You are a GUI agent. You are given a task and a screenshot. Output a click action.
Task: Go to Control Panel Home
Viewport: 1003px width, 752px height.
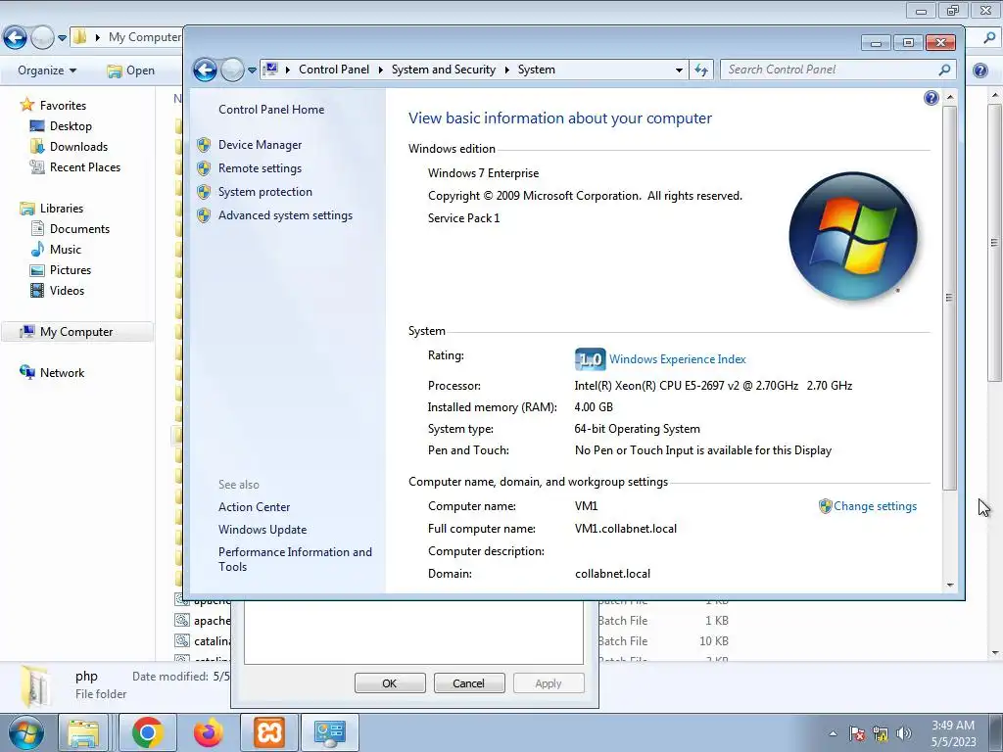(x=271, y=110)
